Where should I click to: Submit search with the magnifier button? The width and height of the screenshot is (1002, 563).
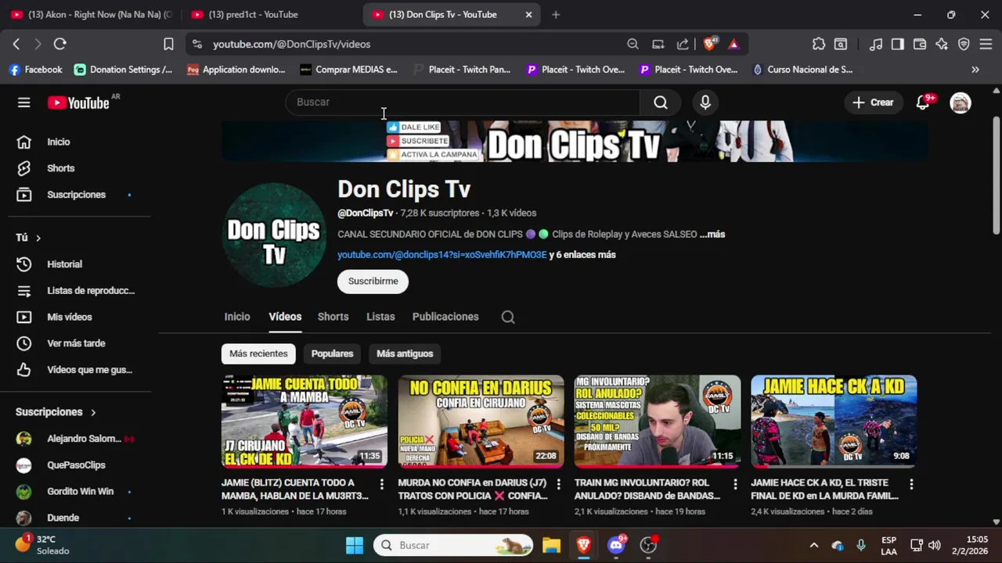[661, 102]
